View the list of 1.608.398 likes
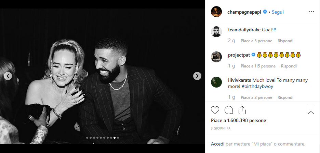Viewport: 320px width, 153px height. (238, 120)
